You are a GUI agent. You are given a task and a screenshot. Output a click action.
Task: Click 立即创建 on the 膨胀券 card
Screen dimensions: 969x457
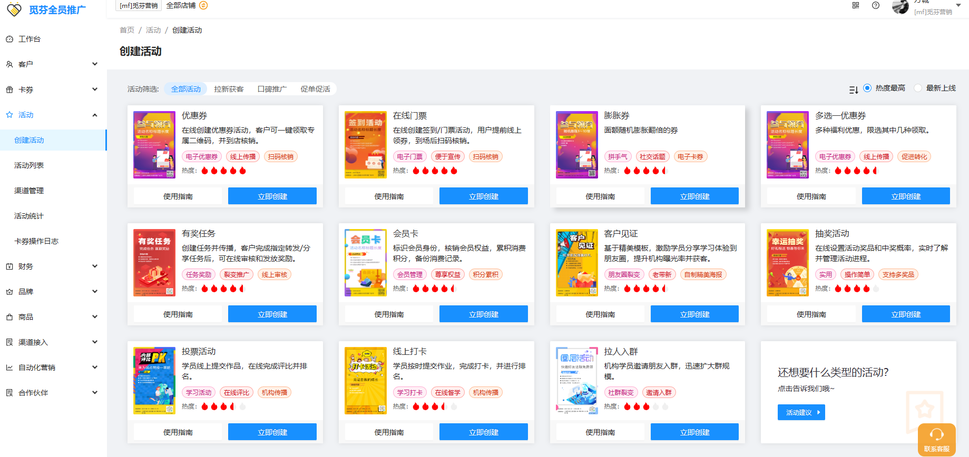[694, 196]
